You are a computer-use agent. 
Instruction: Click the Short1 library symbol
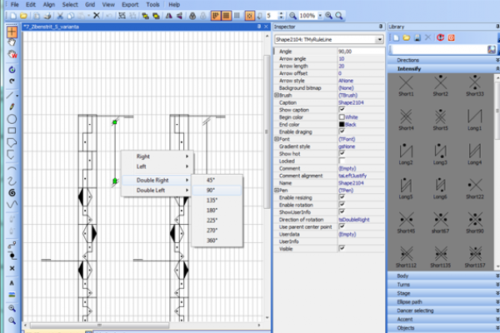pos(406,82)
